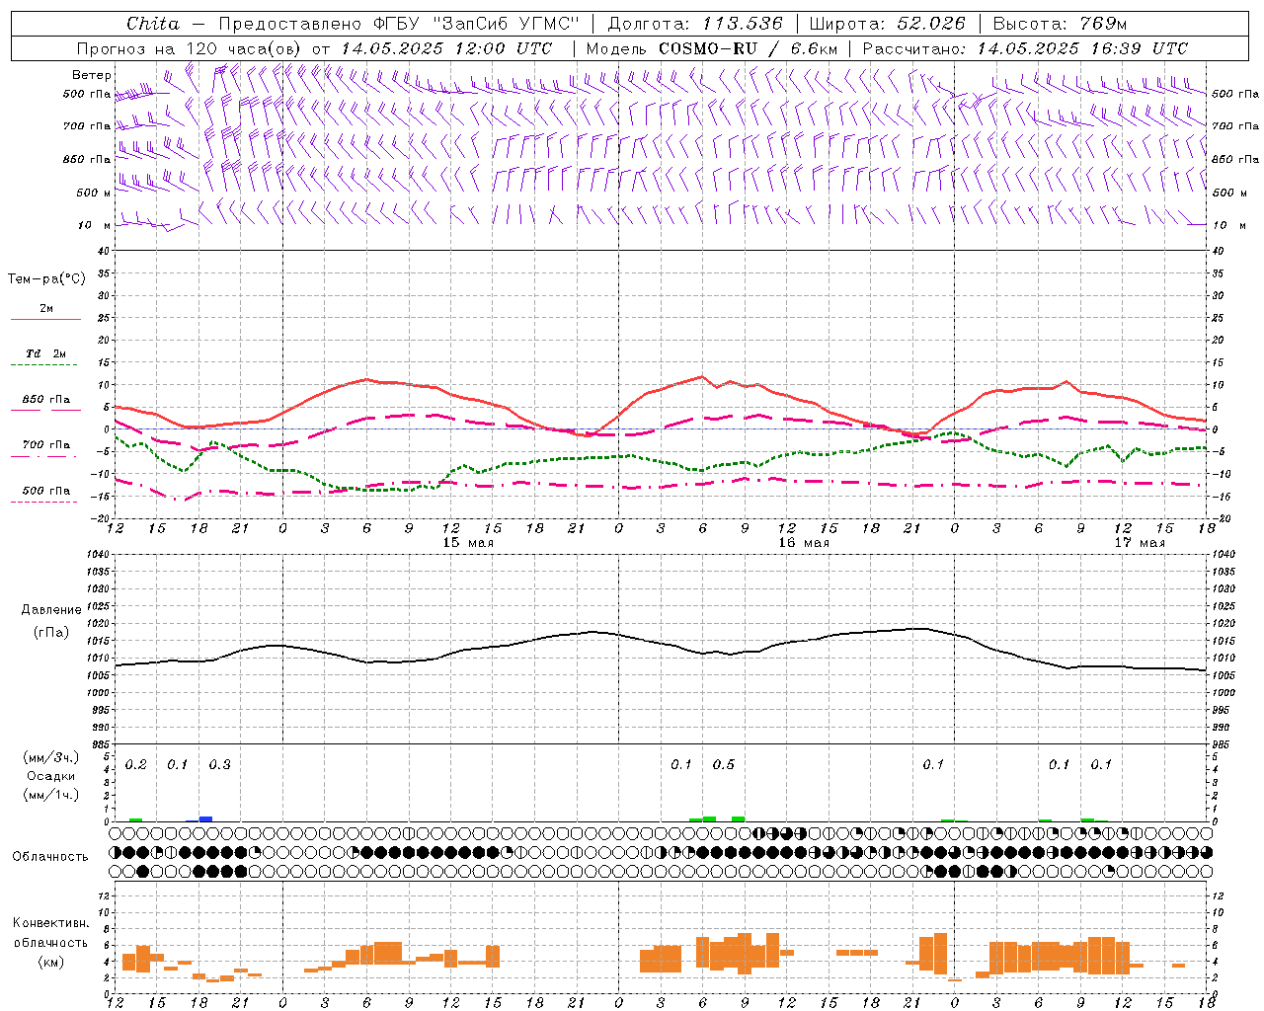
Task: Click the "Долгота: 113.536" header field
Action: coord(695,24)
